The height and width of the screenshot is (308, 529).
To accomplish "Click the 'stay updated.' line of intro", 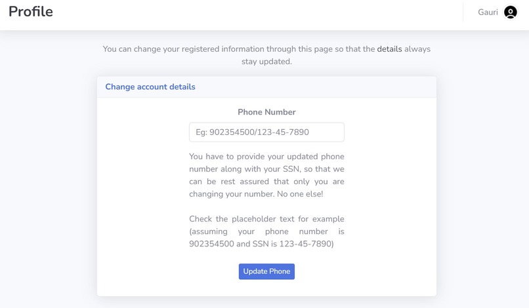I will click(266, 62).
